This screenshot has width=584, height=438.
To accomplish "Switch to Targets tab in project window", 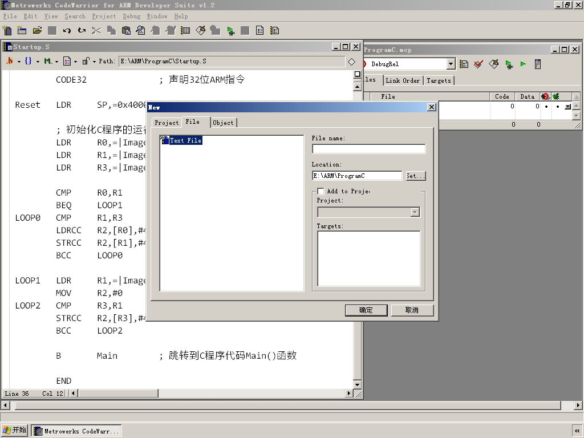I will pos(439,80).
